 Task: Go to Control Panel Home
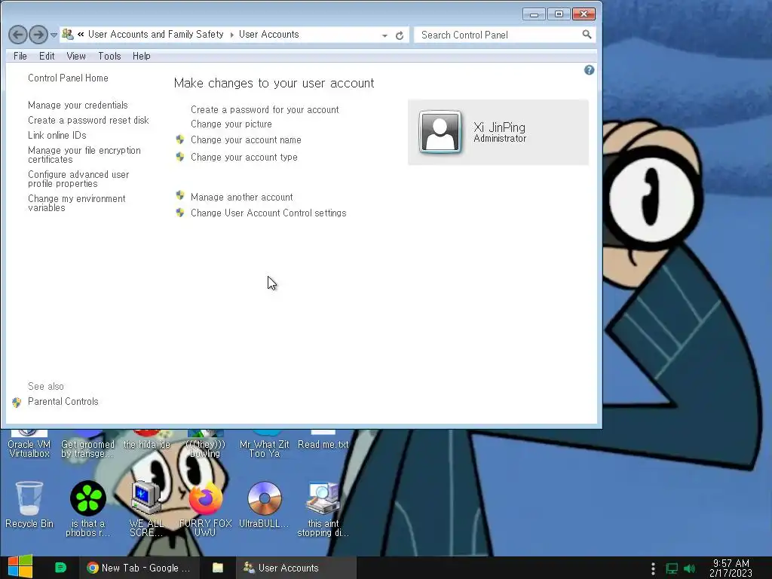[68, 78]
